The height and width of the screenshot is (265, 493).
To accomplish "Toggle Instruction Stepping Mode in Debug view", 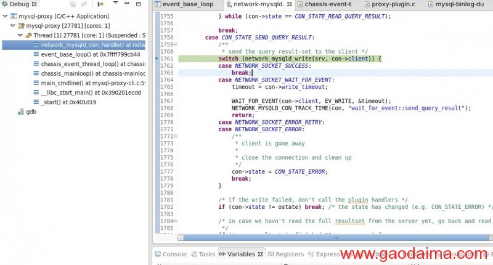I will [x=100, y=4].
